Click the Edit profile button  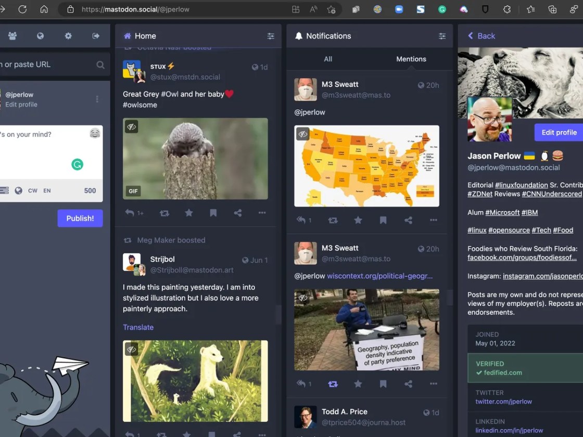pyautogui.click(x=559, y=132)
